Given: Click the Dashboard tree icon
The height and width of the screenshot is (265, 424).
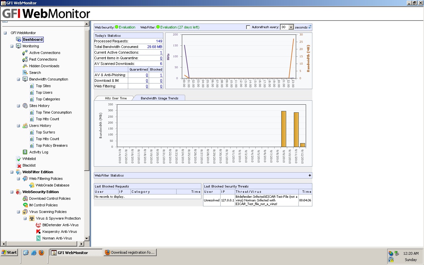Looking at the screenshot, I should tap(19, 39).
